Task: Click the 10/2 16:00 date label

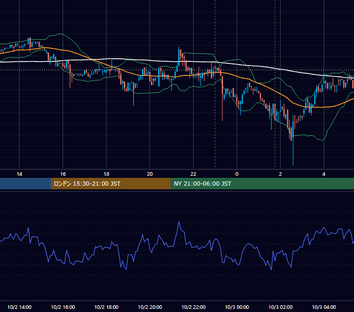Action: (63, 307)
